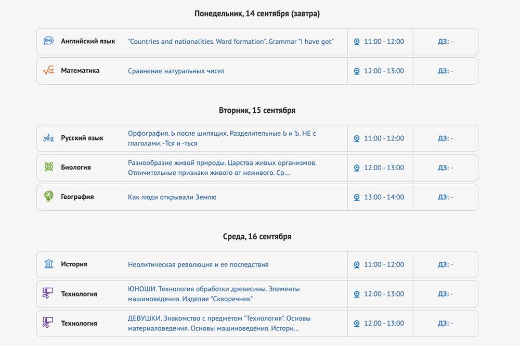520x346 pixels.
Task: Click the English language ENG speech bubble icon
Action: (48, 41)
